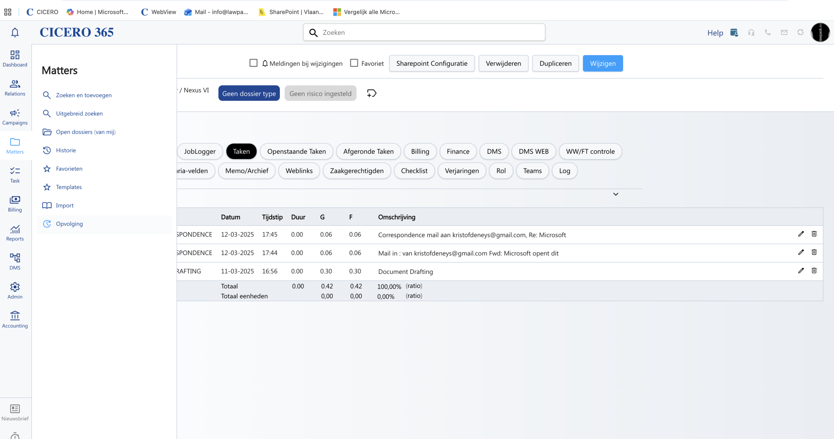Expand the chevron above the table

[615, 194]
